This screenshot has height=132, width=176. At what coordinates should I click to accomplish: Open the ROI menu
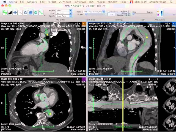point(91,2)
